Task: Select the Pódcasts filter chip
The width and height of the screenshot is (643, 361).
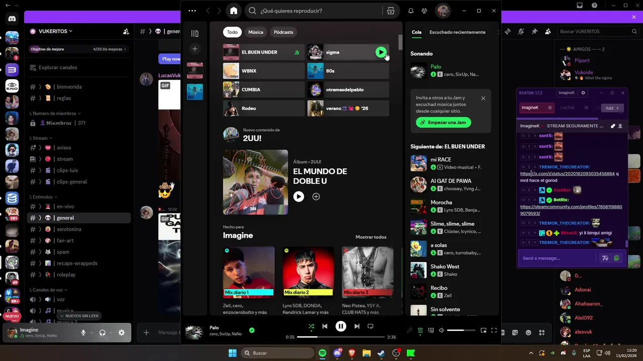Action: click(283, 32)
